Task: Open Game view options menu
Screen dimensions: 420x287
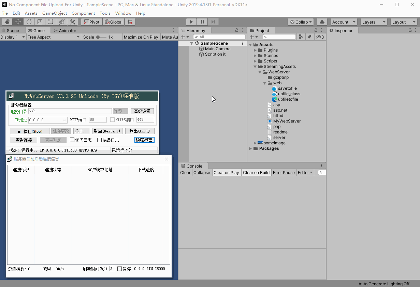Action: (173, 30)
